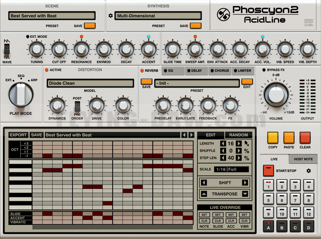Click the randomize length dice icon
Screen dimensions: 321x239
[x=247, y=143]
